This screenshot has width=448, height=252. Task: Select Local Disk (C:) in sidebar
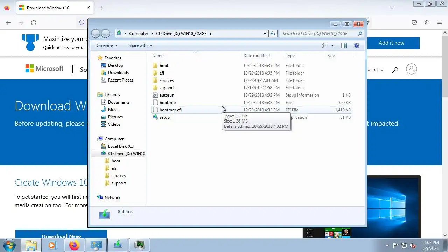click(x=121, y=146)
